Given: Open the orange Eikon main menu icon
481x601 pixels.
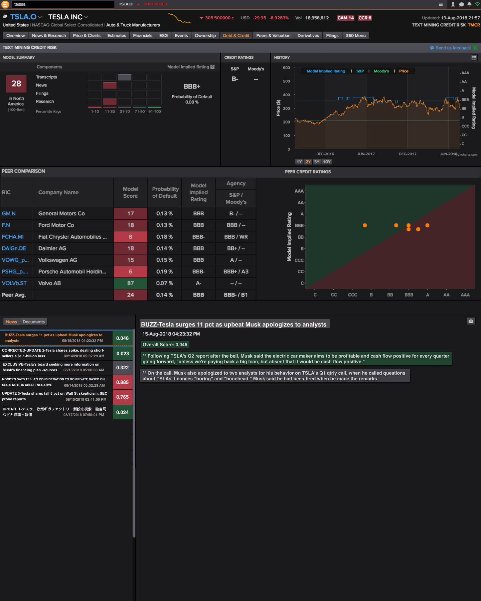Looking at the screenshot, I should pyautogui.click(x=5, y=4).
